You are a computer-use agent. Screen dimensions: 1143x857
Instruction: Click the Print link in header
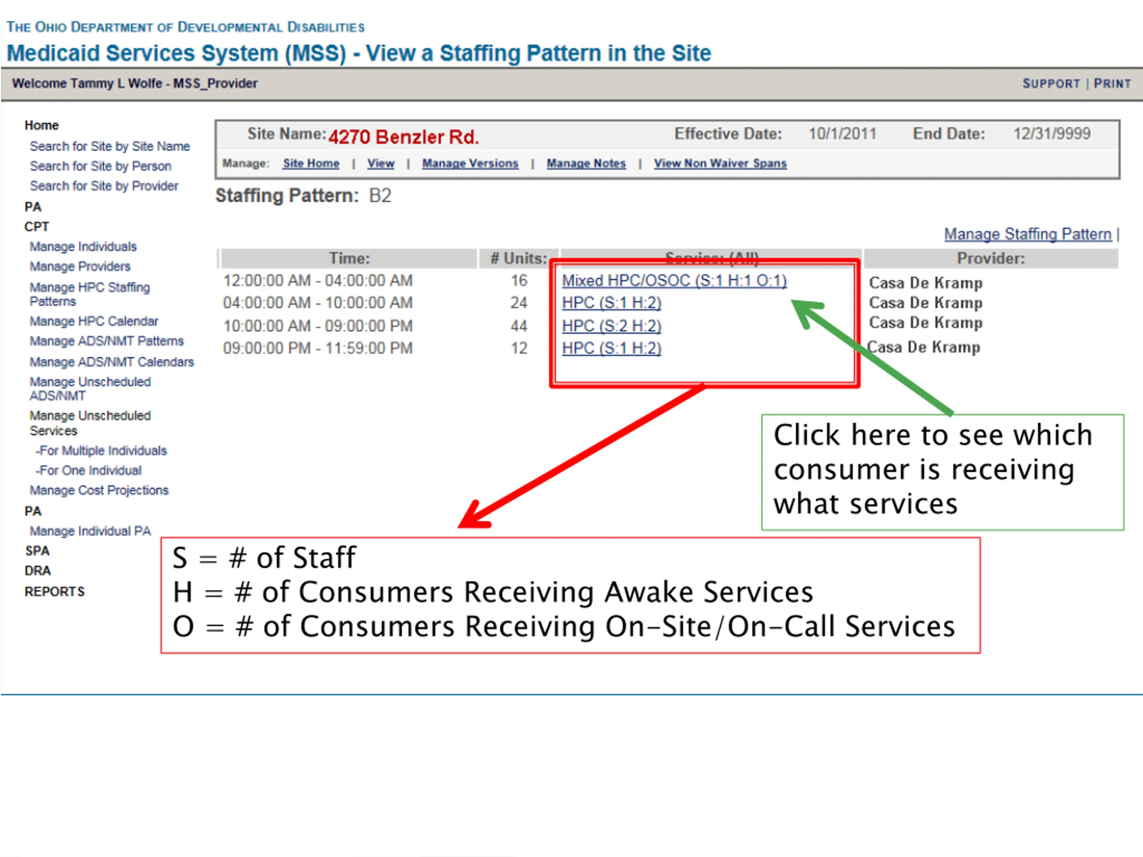coord(1112,83)
